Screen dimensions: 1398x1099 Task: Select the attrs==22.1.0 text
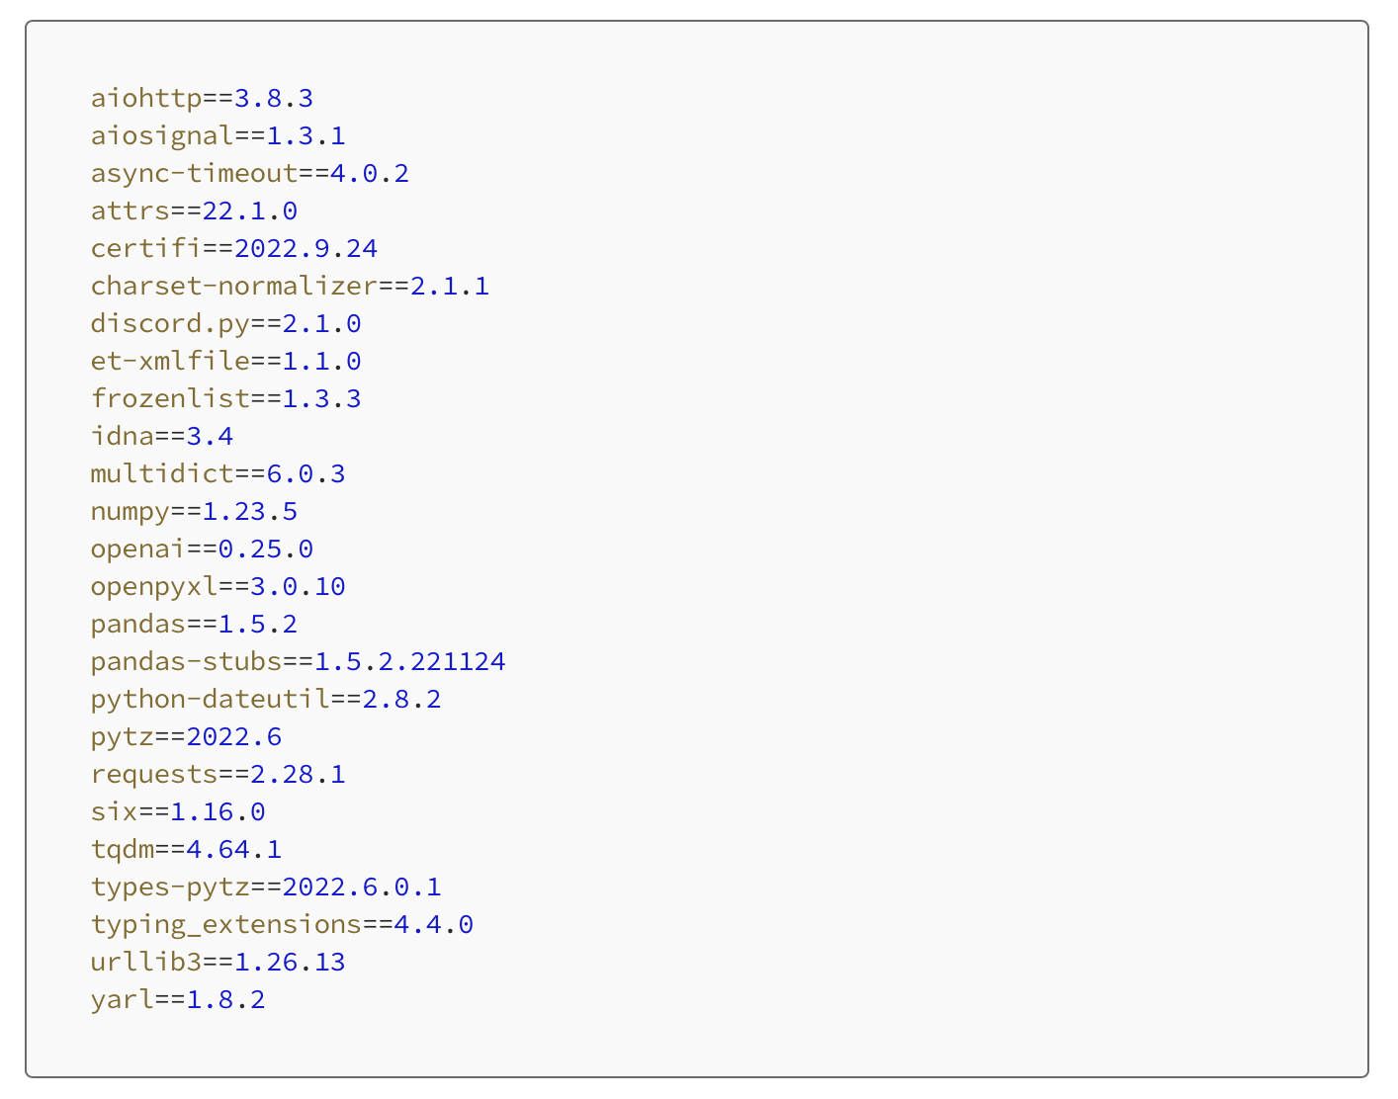point(194,211)
